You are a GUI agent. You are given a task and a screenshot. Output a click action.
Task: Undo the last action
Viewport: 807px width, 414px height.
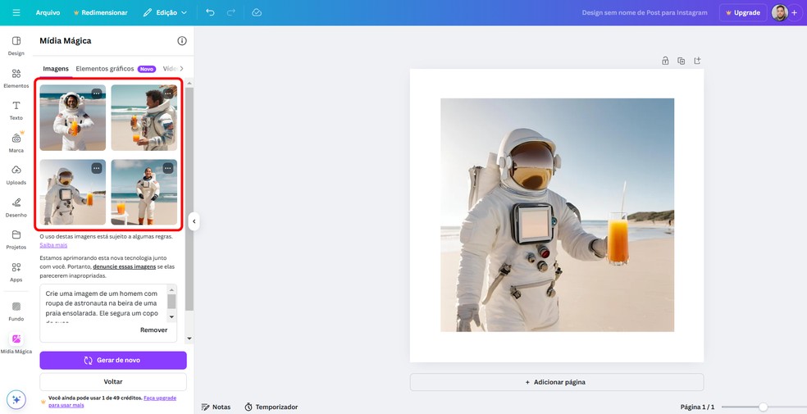210,12
